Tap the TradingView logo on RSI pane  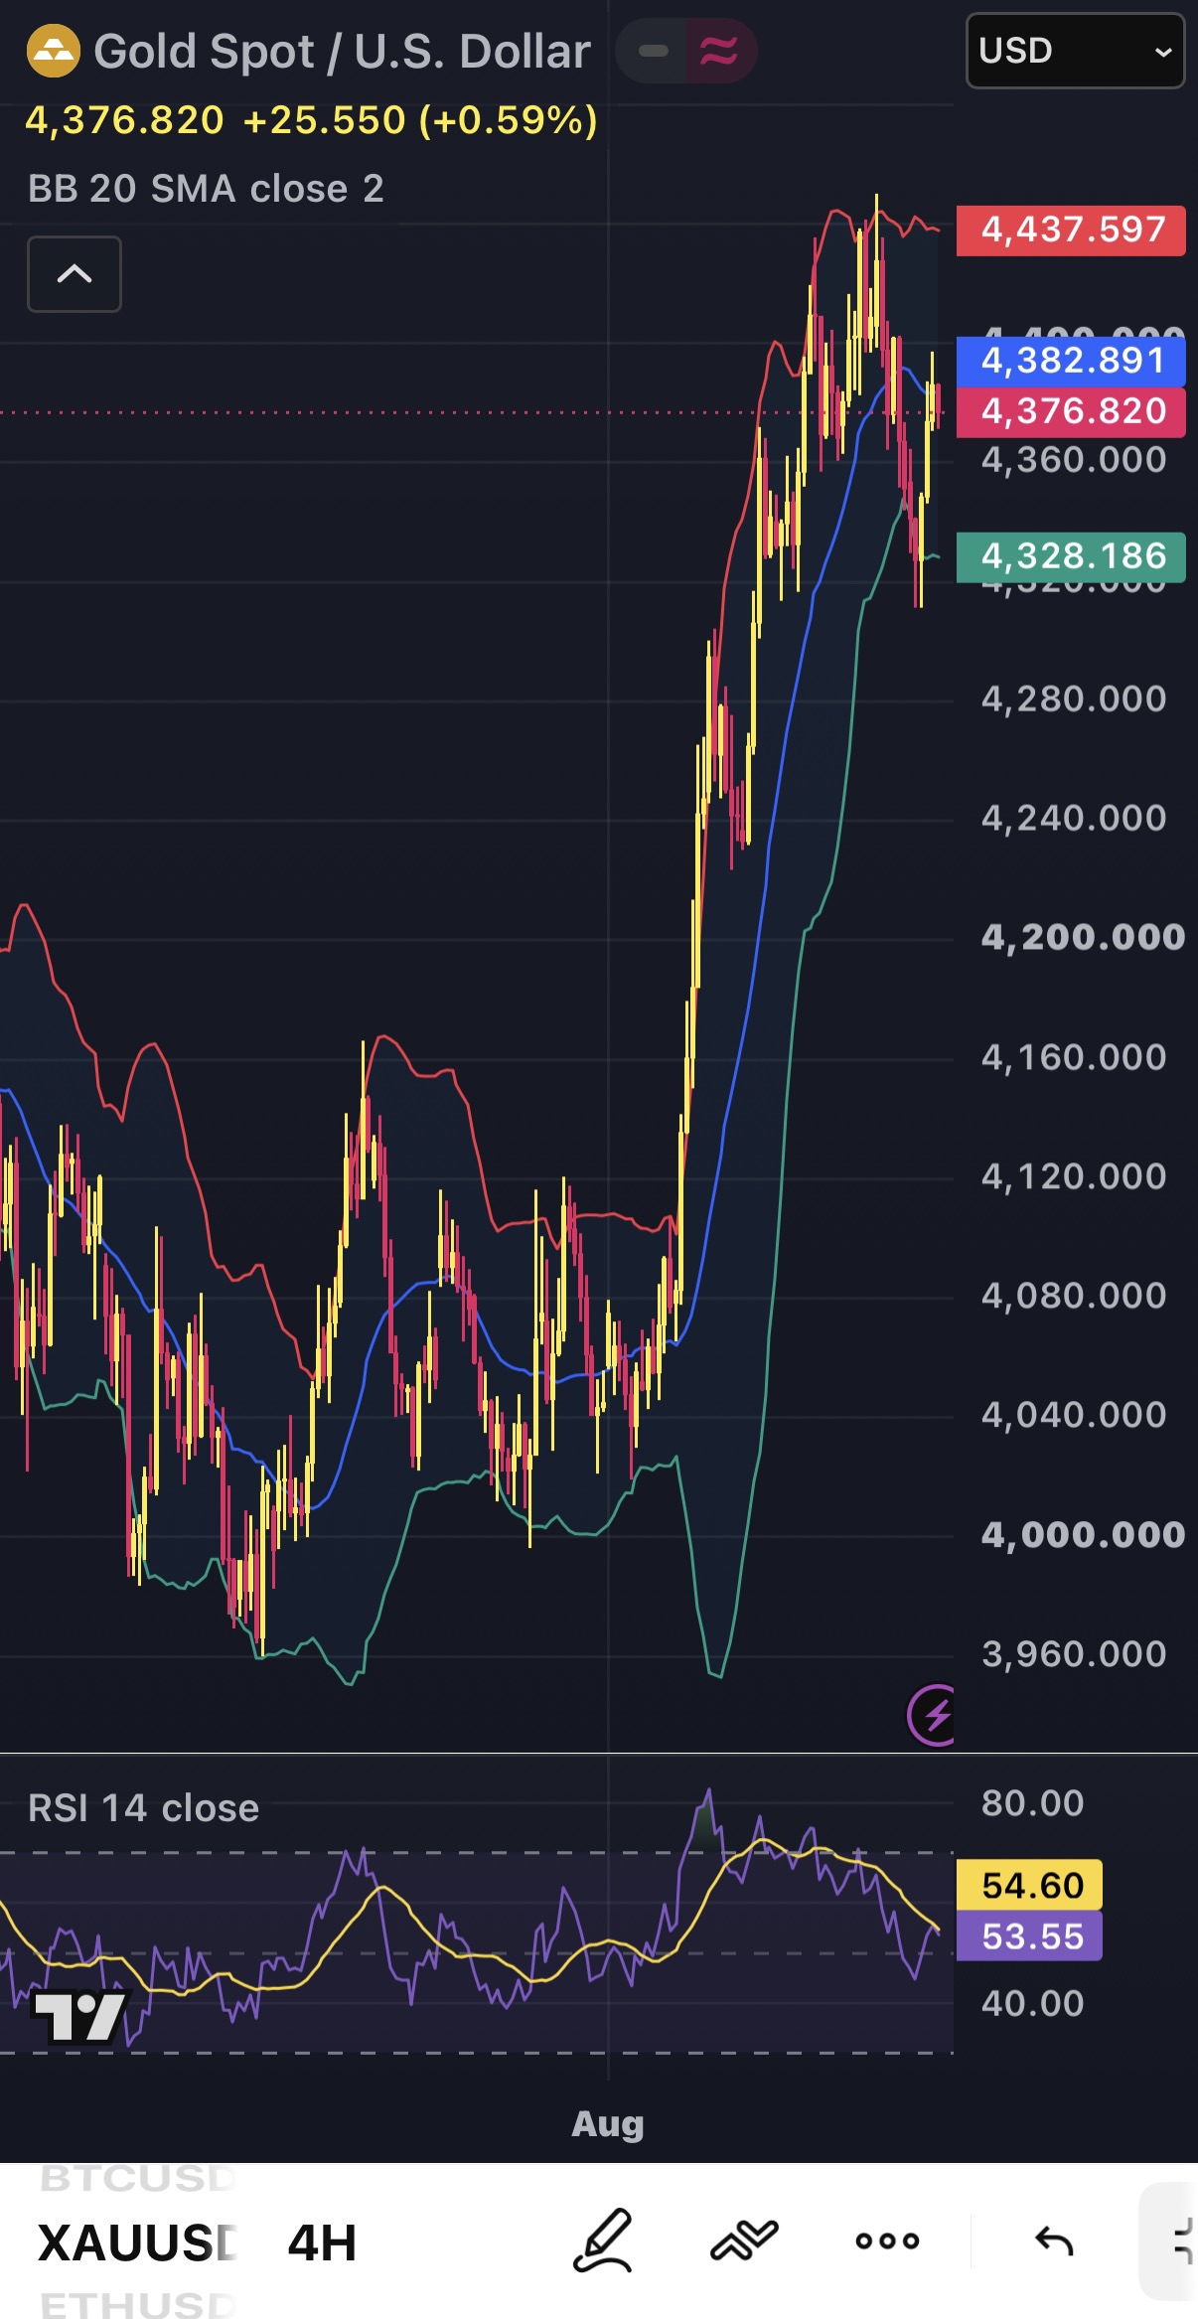point(80,2016)
